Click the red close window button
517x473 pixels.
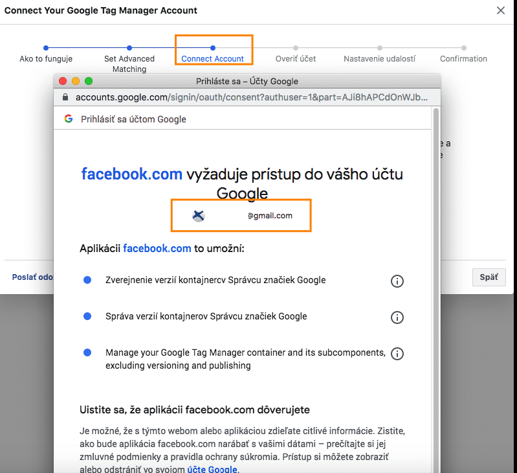click(x=63, y=81)
